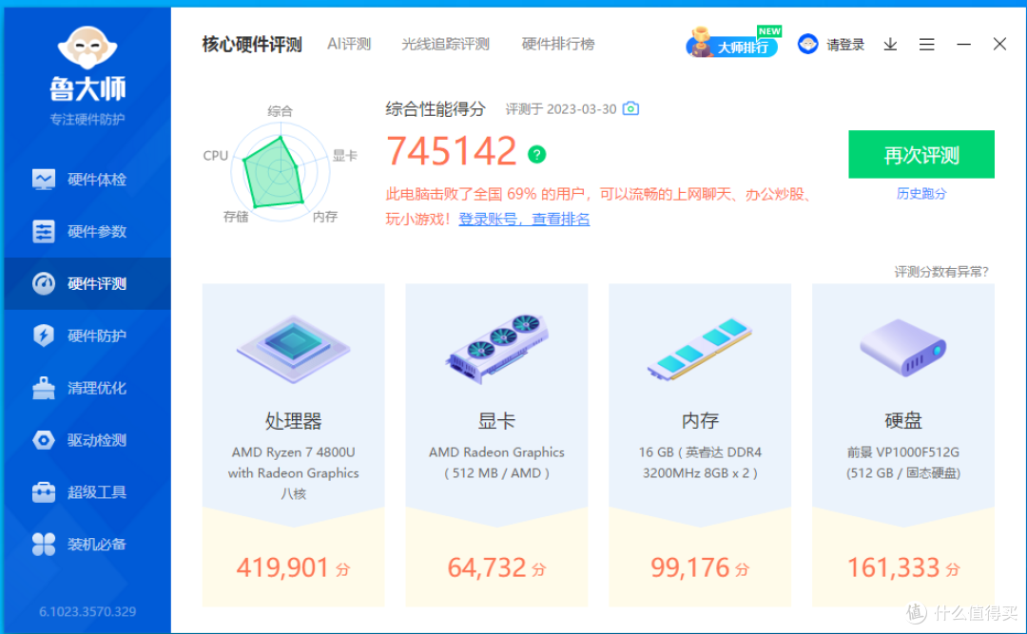Open 清理优化 in the sidebar
The height and width of the screenshot is (634, 1027).
pyautogui.click(x=87, y=388)
